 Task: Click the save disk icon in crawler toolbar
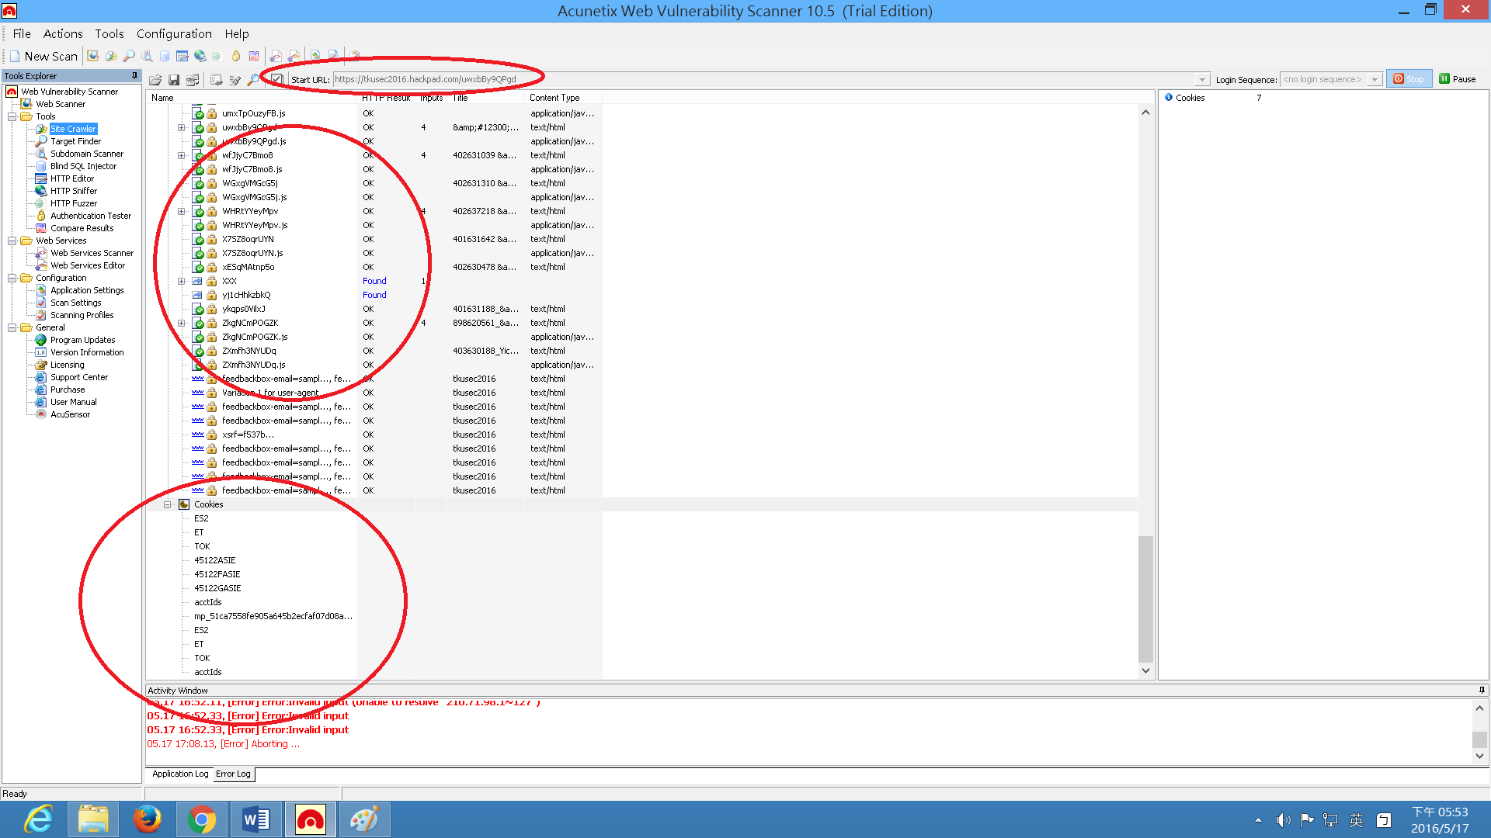174,79
